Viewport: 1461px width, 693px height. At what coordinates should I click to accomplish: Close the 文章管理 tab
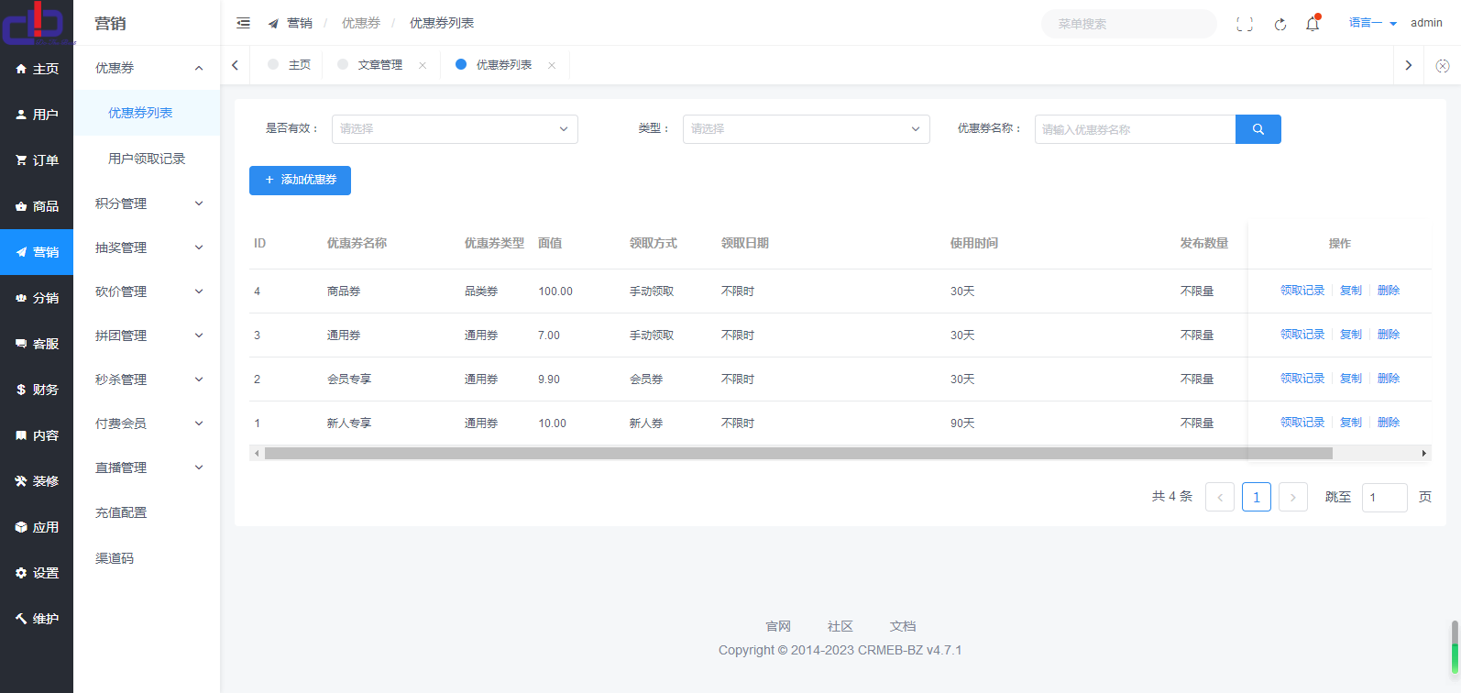coord(423,65)
